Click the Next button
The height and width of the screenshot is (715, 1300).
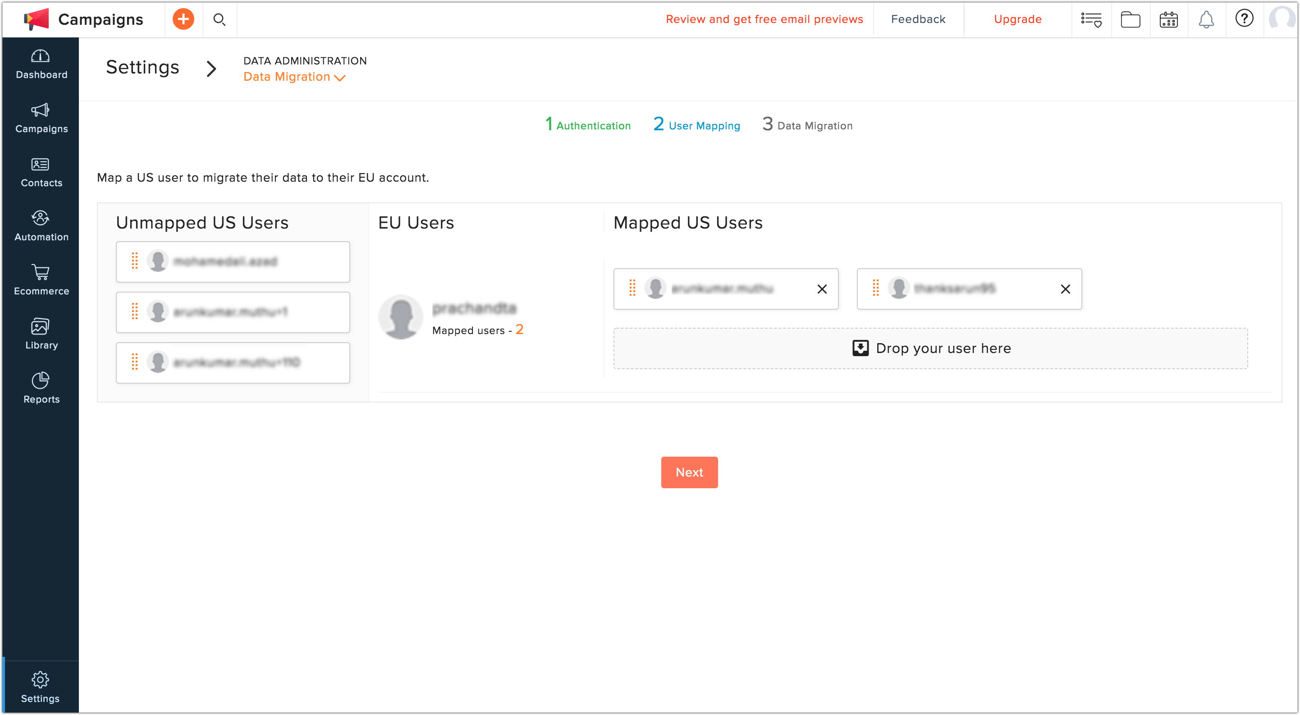(689, 472)
